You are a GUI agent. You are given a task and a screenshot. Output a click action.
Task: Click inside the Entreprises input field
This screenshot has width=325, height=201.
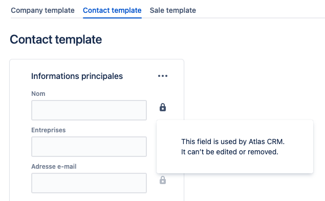pyautogui.click(x=89, y=147)
